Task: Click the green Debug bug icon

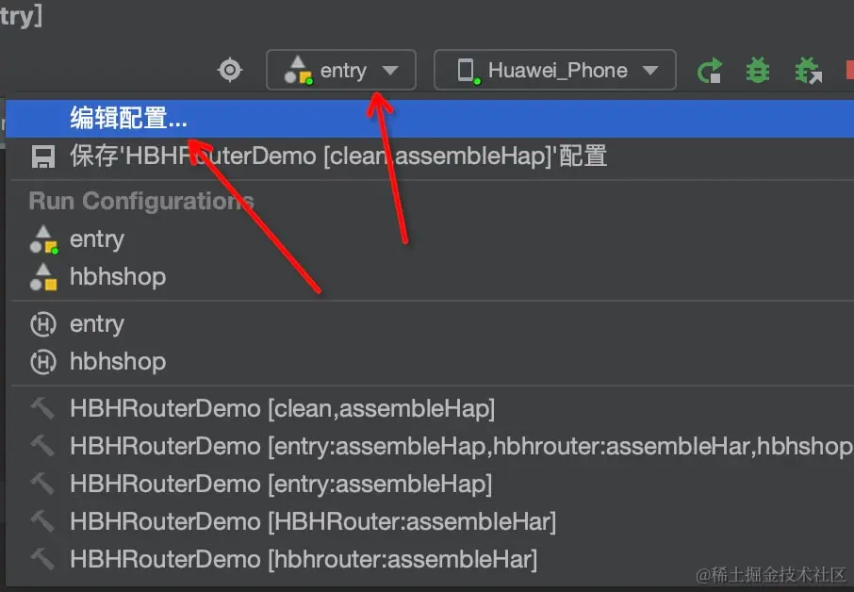Action: (x=758, y=71)
